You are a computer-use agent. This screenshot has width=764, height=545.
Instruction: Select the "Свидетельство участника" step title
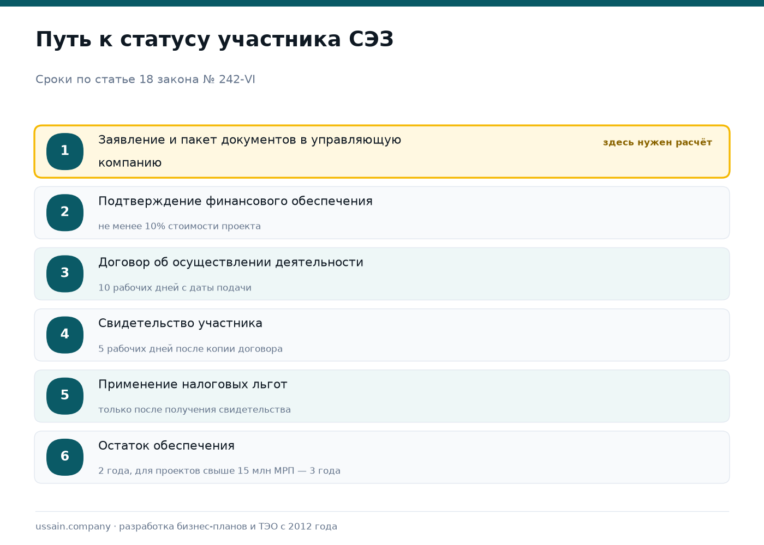point(180,323)
